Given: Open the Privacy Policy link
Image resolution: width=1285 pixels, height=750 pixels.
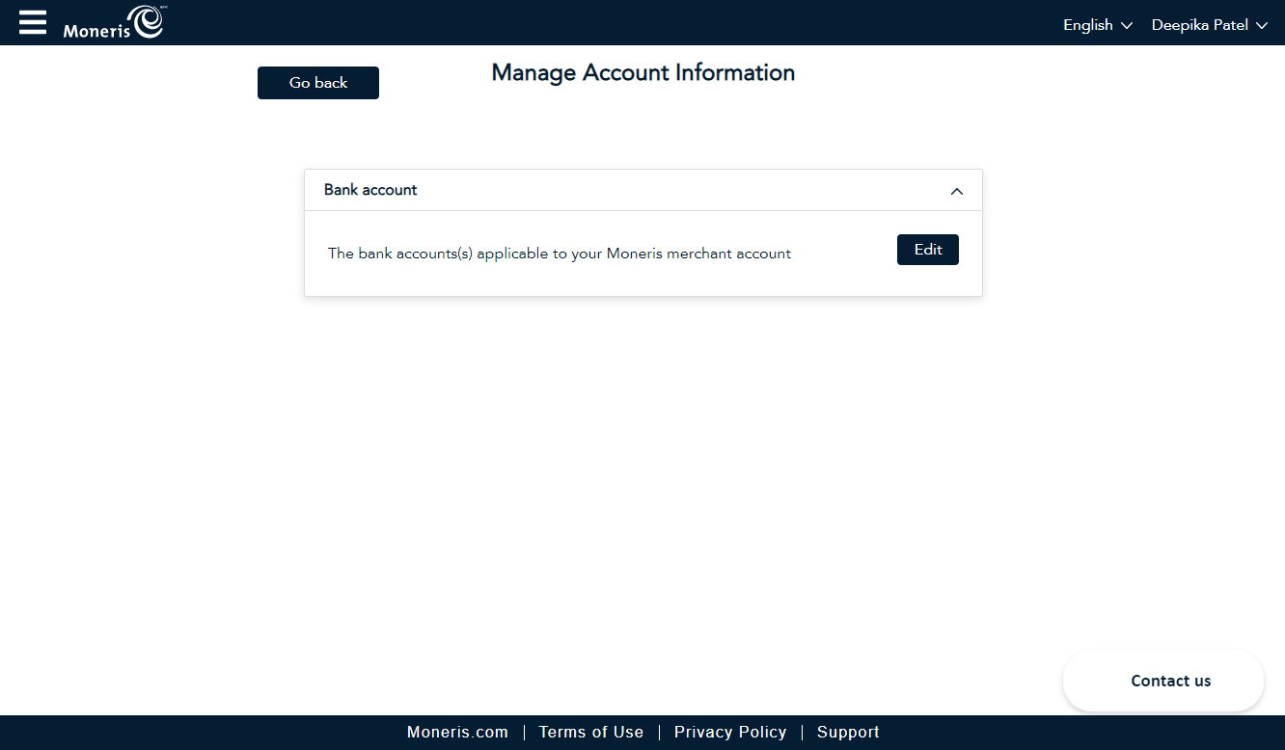Looking at the screenshot, I should [730, 733].
